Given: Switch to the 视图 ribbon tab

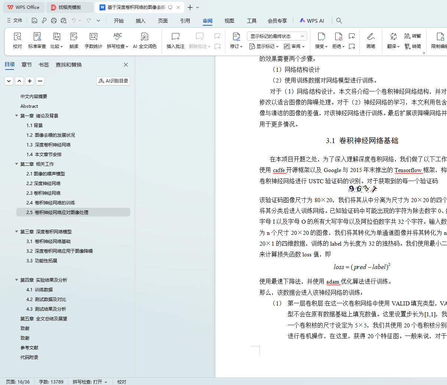Looking at the screenshot, I should point(229,21).
